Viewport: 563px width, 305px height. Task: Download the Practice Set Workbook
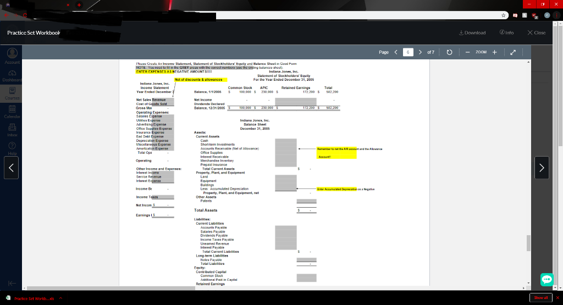pos(472,32)
